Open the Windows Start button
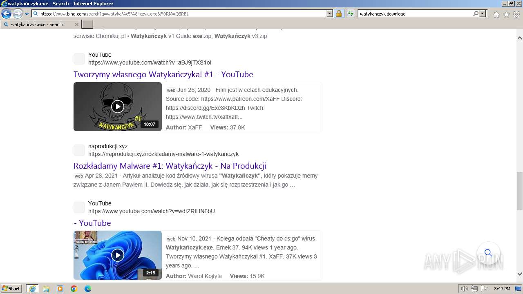Image resolution: width=523 pixels, height=294 pixels. click(11, 289)
